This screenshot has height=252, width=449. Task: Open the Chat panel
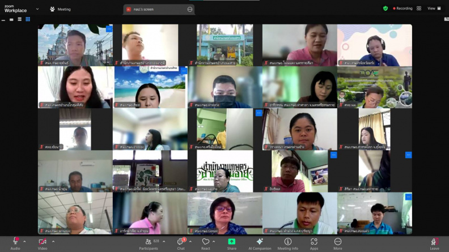click(x=181, y=244)
